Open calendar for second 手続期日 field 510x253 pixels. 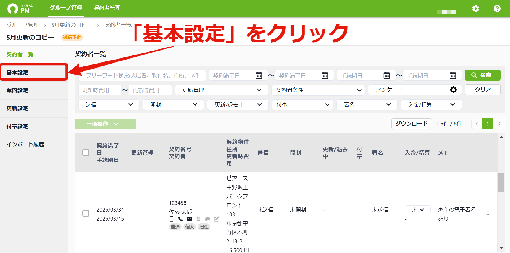pyautogui.click(x=453, y=75)
